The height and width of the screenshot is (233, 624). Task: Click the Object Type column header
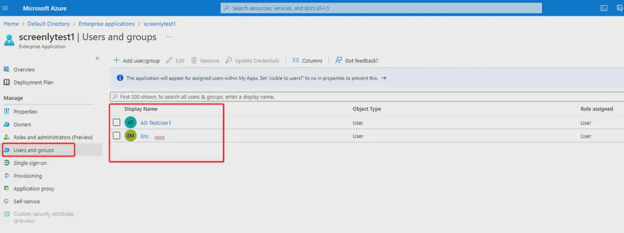[366, 109]
